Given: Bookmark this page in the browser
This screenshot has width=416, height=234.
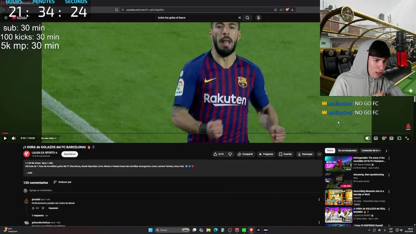Looking at the screenshot, I should tap(116, 10).
